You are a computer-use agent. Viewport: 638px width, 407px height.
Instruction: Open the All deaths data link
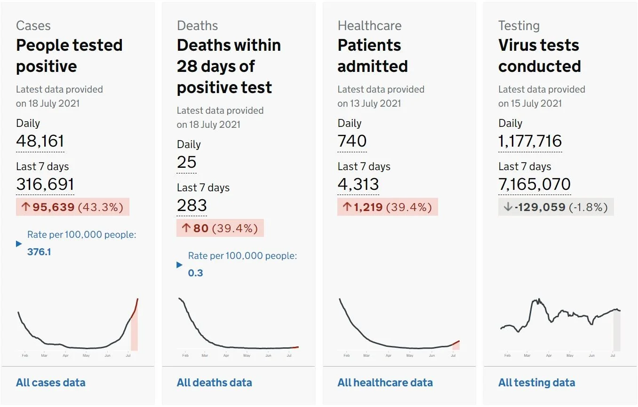click(x=214, y=383)
